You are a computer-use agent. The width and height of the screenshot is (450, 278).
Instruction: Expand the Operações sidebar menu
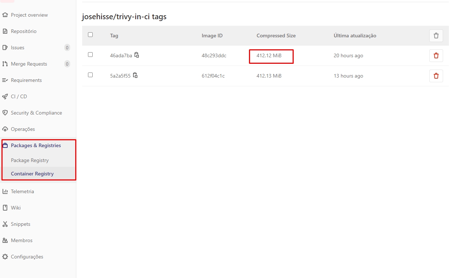coord(23,129)
